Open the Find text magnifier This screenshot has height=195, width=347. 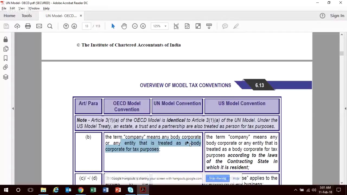coord(50,26)
